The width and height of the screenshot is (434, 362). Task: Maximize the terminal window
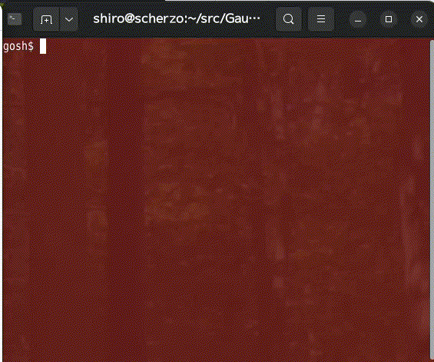point(389,19)
